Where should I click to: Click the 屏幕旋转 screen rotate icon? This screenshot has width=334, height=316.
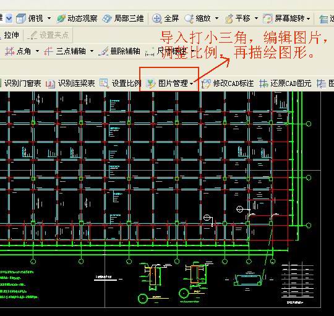(267, 19)
